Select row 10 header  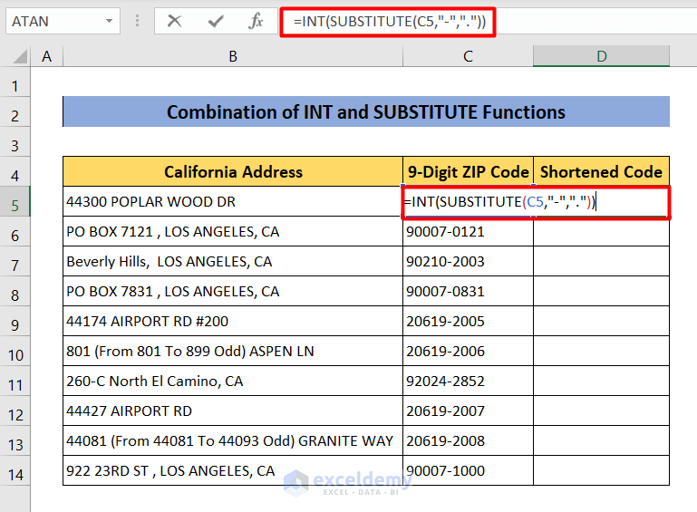point(15,352)
